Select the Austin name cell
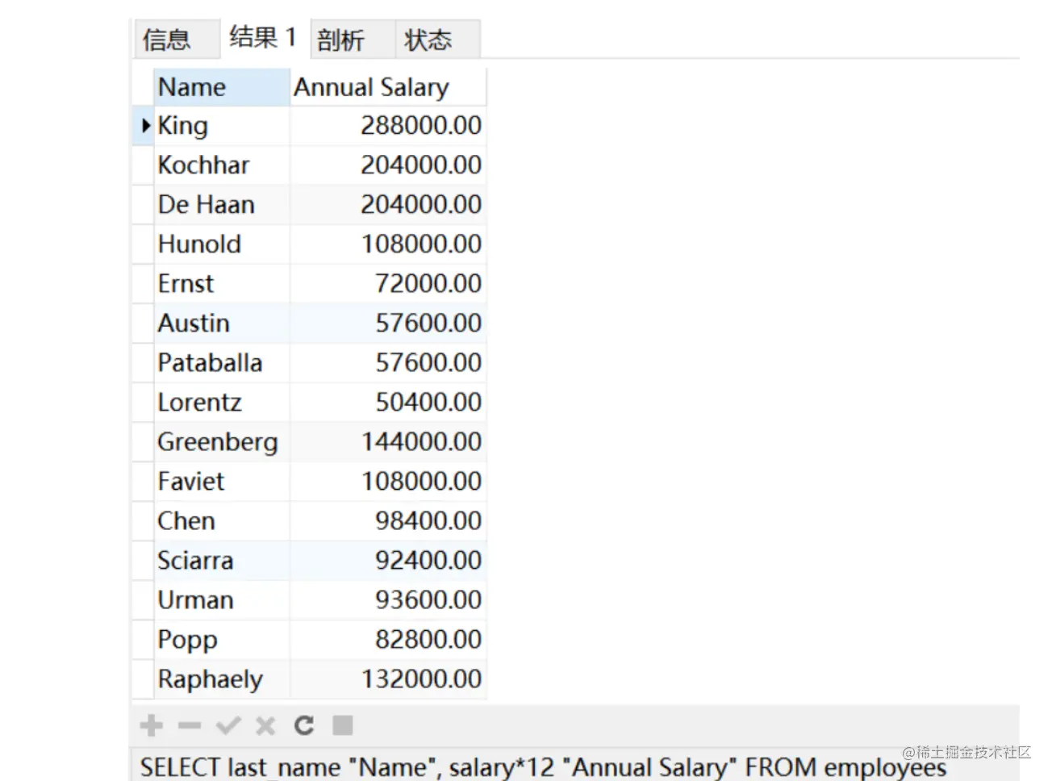Image resolution: width=1052 pixels, height=781 pixels. pyautogui.click(x=222, y=324)
